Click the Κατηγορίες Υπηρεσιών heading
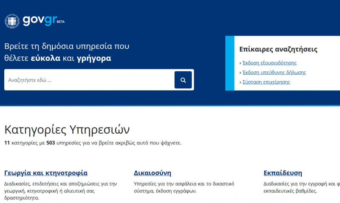This screenshot has height=203, width=340. pos(67,130)
